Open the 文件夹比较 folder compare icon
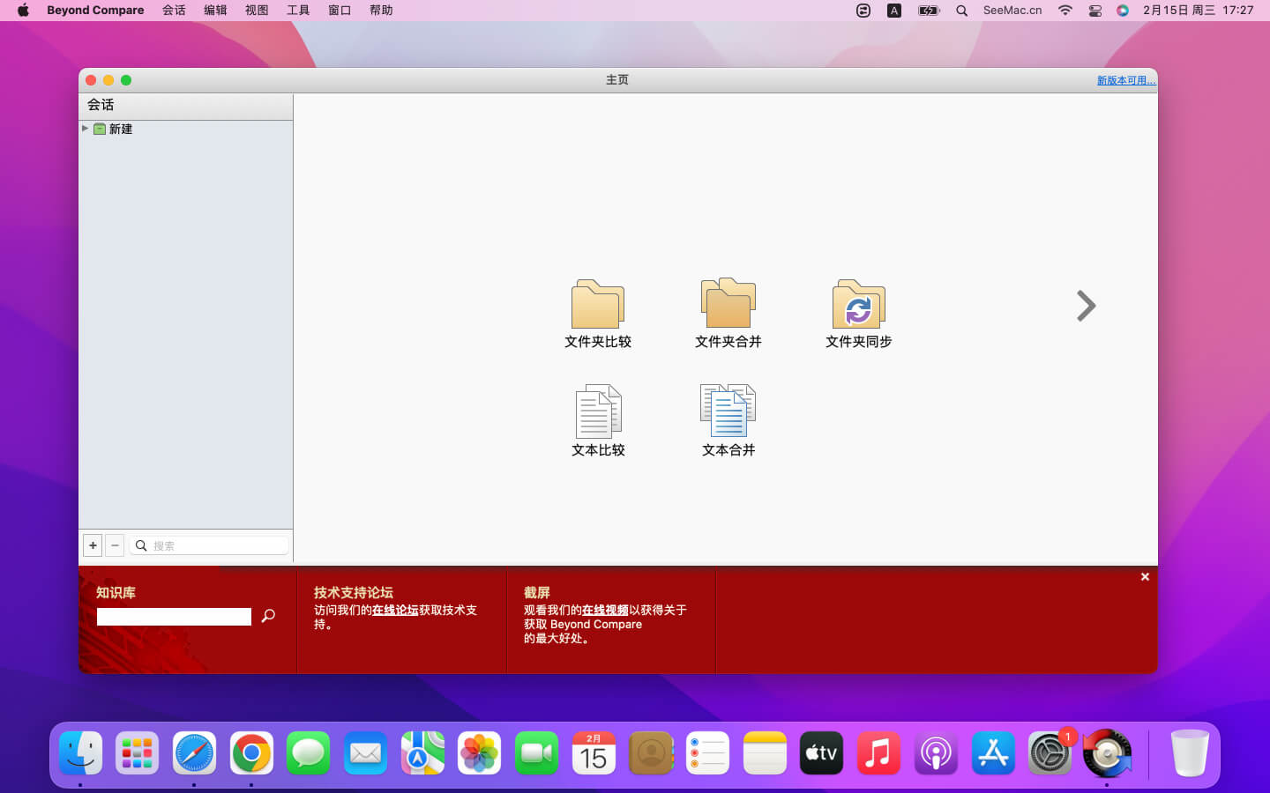Viewport: 1270px width, 793px height. (x=597, y=305)
